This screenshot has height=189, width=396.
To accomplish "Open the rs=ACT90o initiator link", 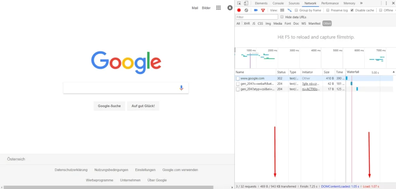I will click(x=311, y=89).
